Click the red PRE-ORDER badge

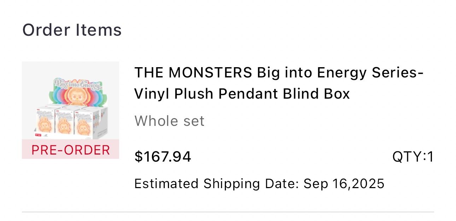click(x=70, y=150)
